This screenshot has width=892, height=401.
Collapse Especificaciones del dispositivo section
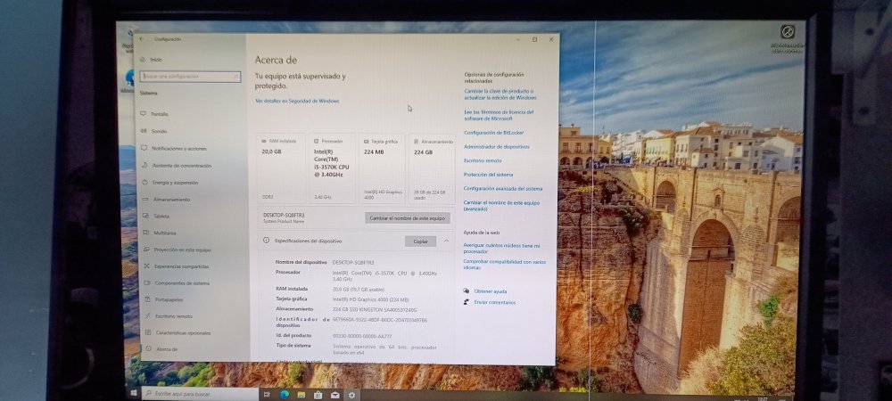click(446, 241)
